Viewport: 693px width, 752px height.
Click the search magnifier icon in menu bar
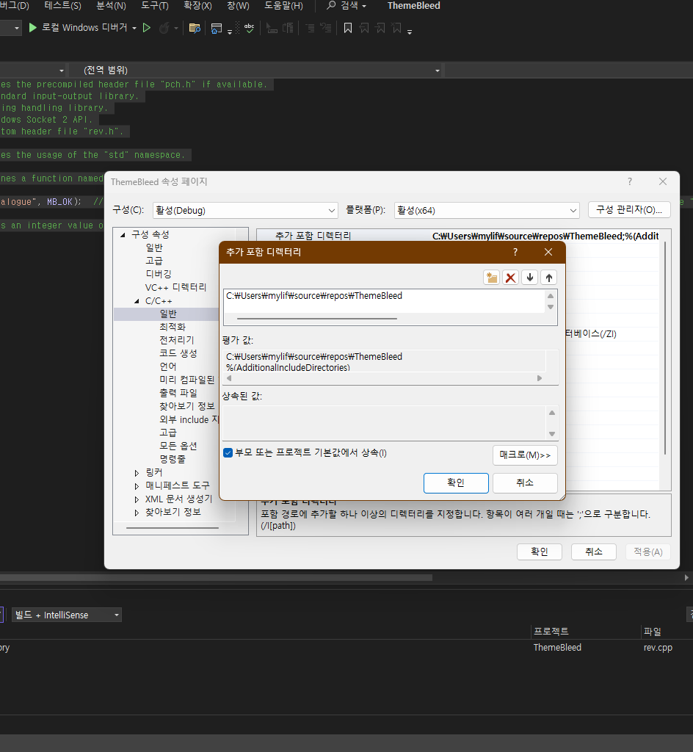click(331, 5)
